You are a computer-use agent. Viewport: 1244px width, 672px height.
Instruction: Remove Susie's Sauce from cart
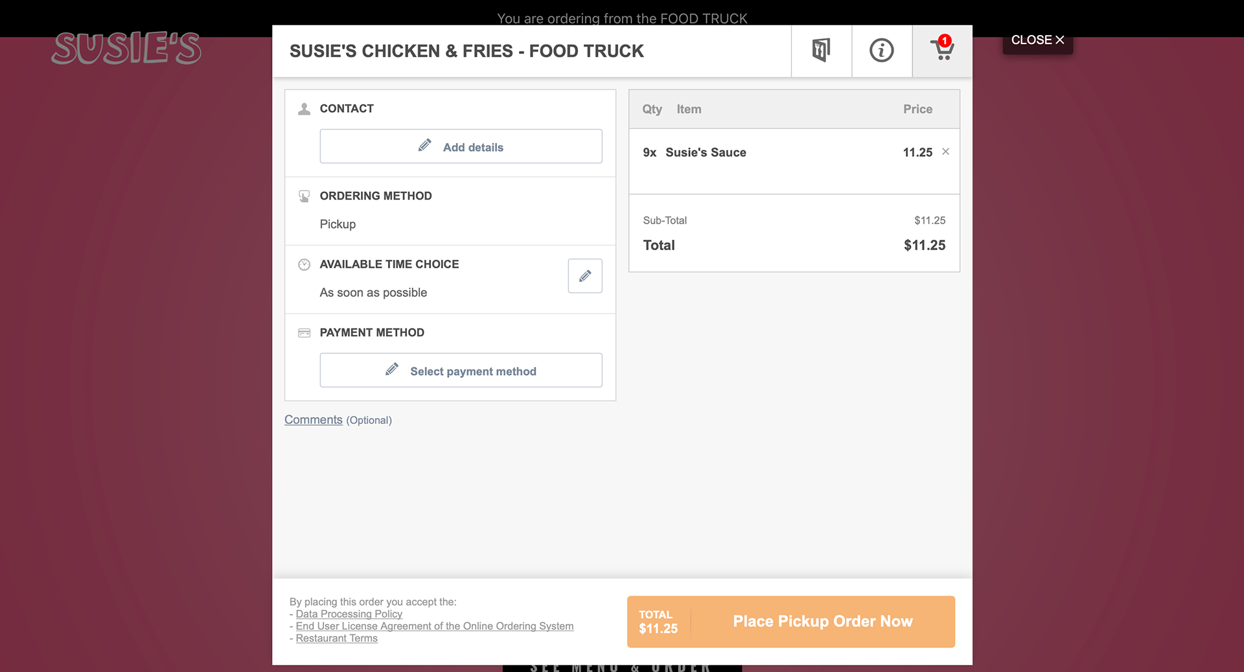point(945,152)
